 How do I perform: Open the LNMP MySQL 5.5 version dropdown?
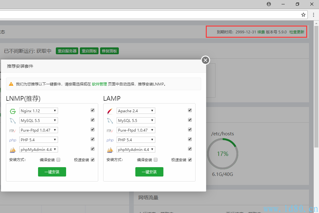(39, 120)
